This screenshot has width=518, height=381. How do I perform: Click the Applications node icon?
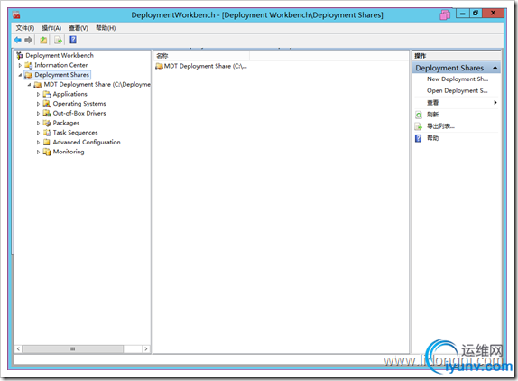pyautogui.click(x=47, y=94)
